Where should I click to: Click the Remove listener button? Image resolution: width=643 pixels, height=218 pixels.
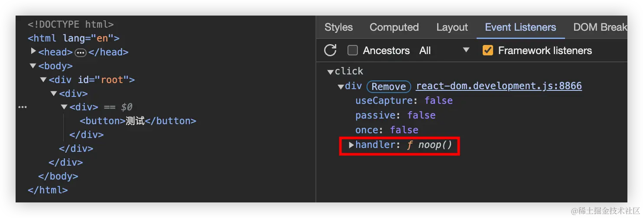pos(389,87)
